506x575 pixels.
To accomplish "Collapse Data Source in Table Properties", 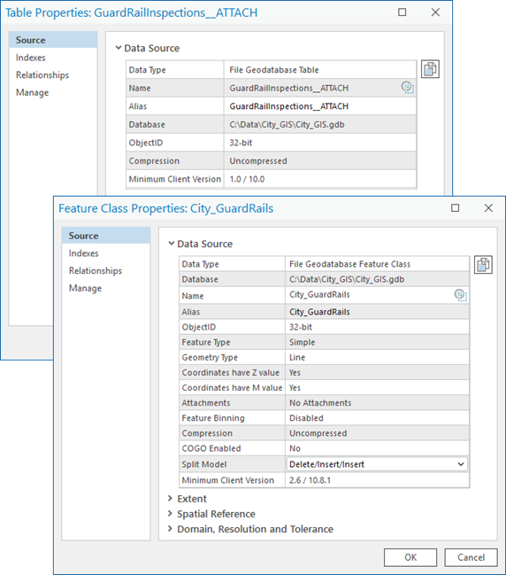I will (x=118, y=48).
